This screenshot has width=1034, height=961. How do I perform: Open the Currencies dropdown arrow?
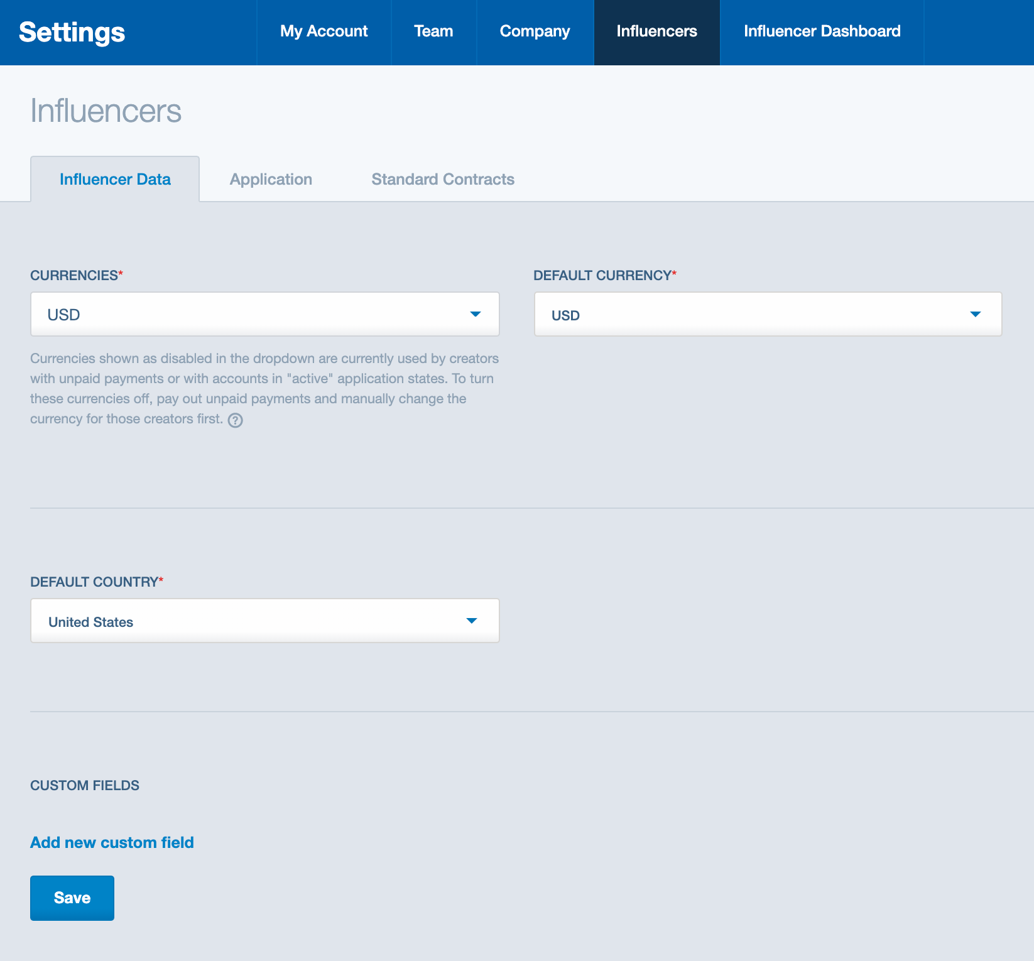pyautogui.click(x=476, y=314)
